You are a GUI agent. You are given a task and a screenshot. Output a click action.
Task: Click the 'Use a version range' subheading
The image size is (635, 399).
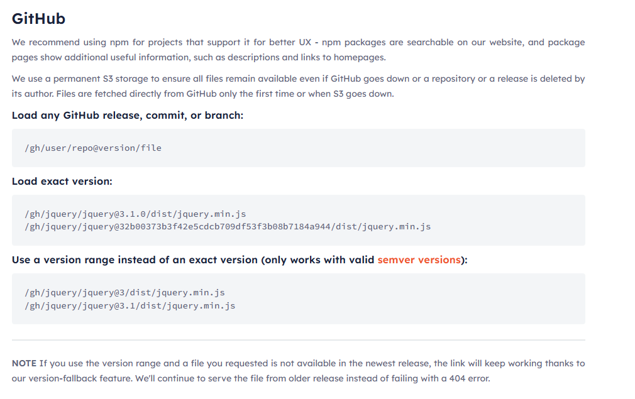240,260
